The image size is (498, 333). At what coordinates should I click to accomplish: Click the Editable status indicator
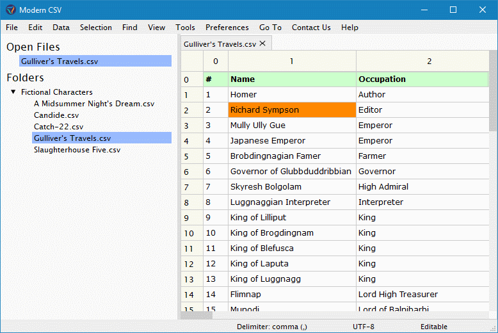point(434,327)
